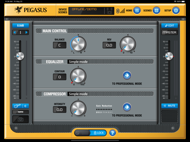Image resolution: width=190 pixels, height=142 pixels.
Task: Open the Home mixer icon
Action: pyautogui.click(x=137, y=11)
